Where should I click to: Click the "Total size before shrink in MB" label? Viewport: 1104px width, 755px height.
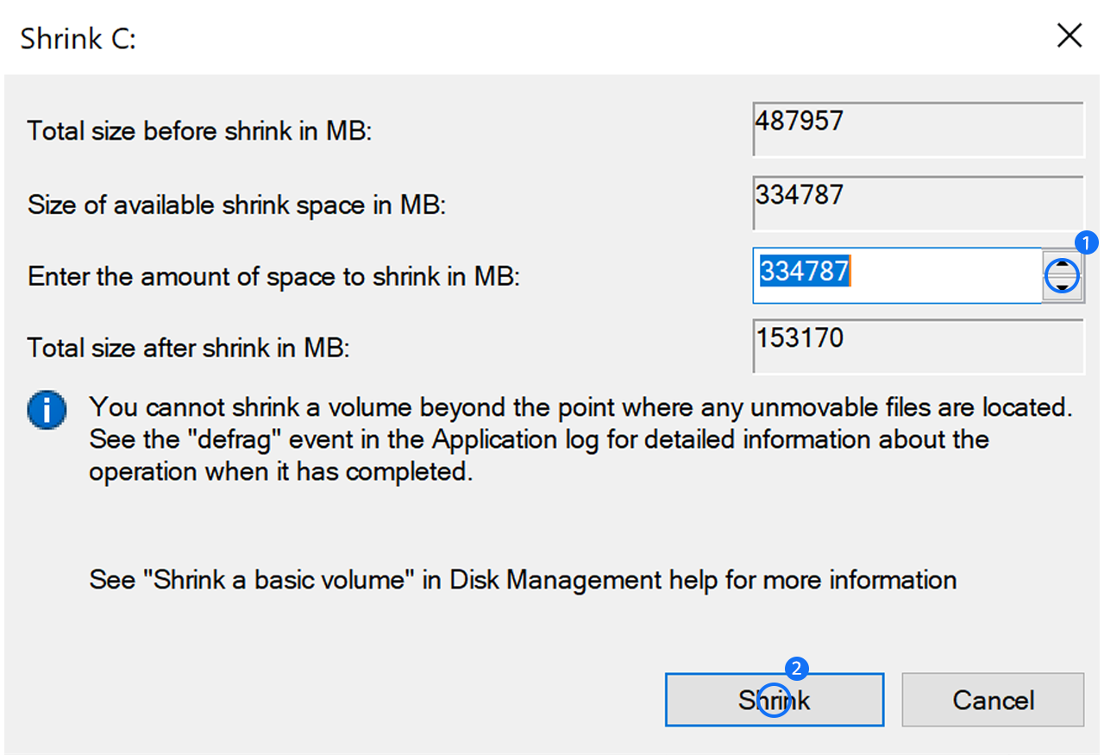point(199,132)
